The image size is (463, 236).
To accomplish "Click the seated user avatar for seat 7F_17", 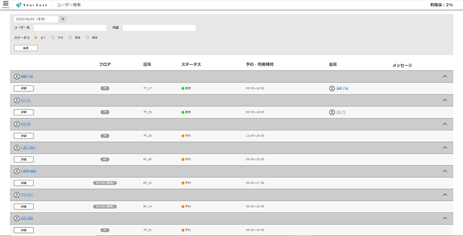I will tap(332, 89).
